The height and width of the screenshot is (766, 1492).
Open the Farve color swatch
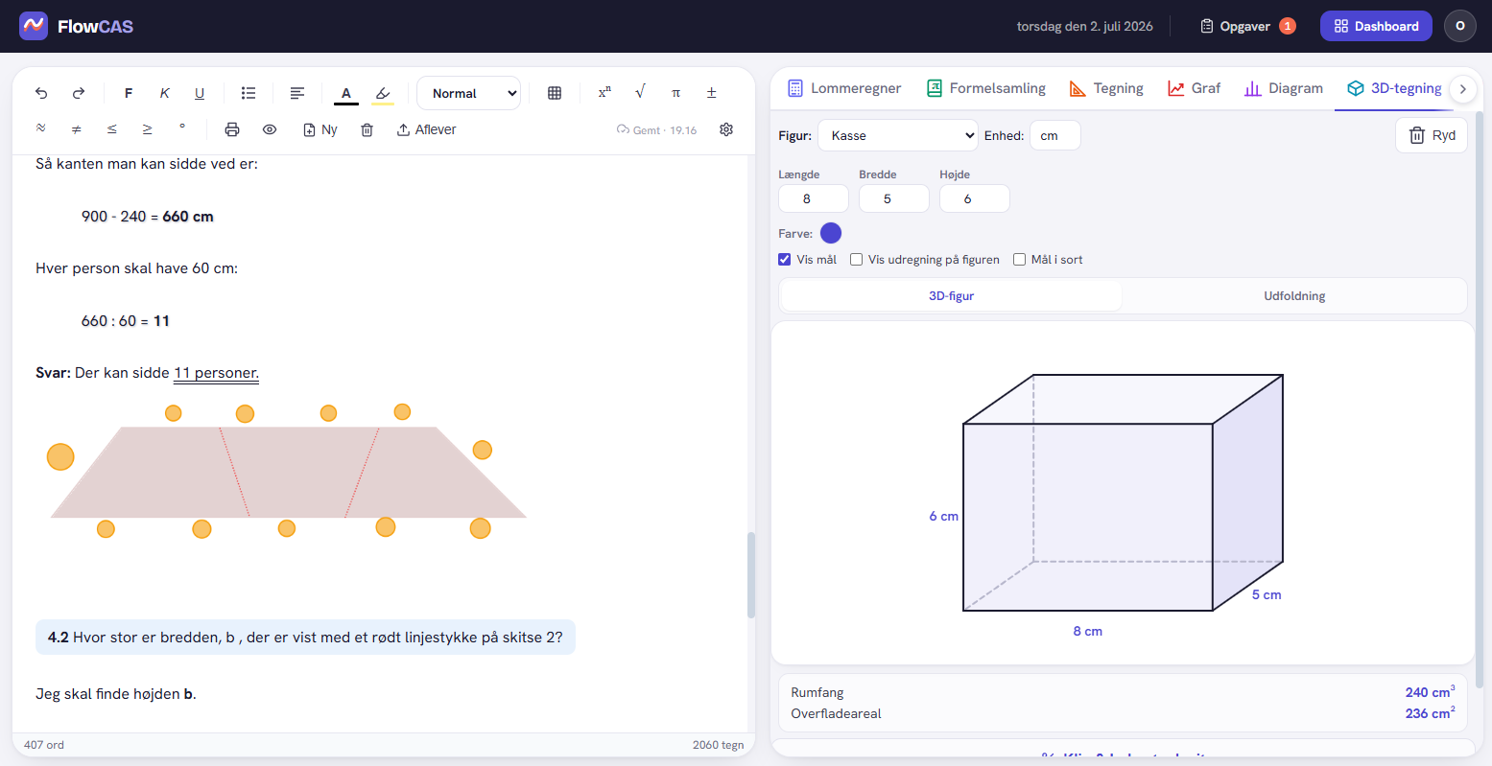click(x=831, y=233)
